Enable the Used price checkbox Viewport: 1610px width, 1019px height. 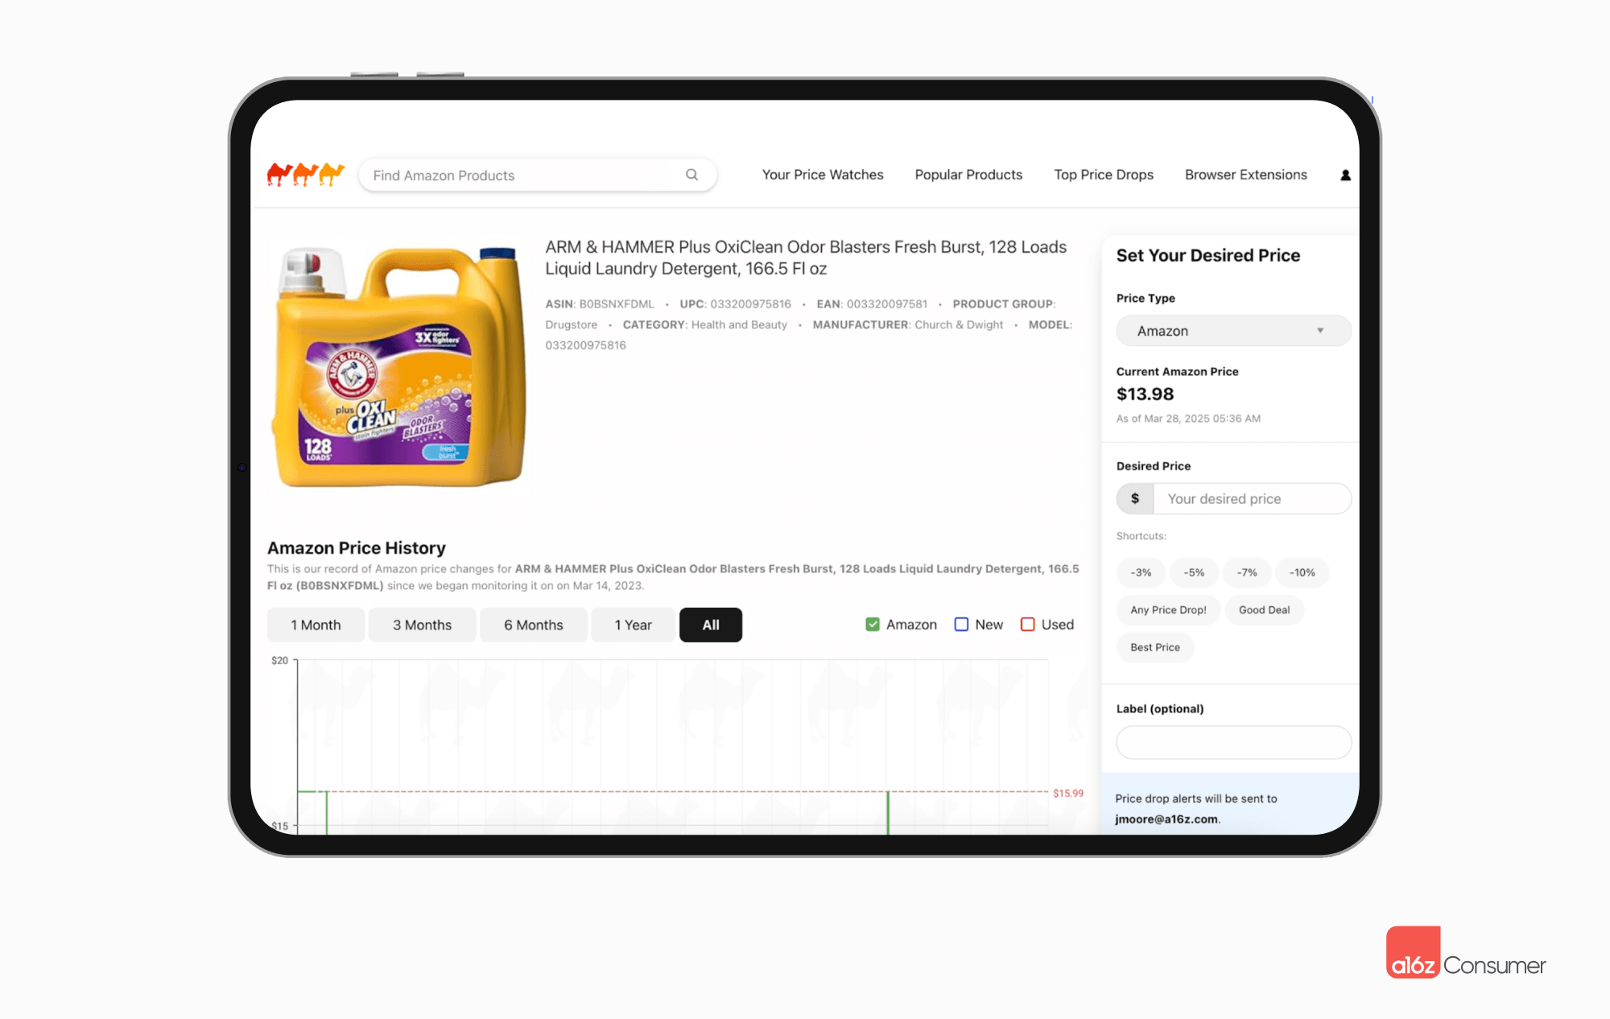(1028, 625)
